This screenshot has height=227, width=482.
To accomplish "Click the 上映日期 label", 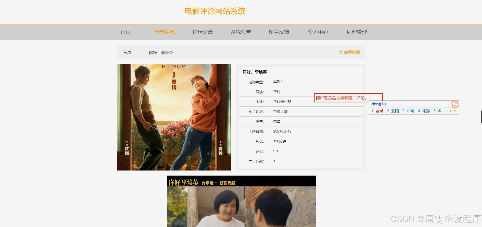I will click(x=256, y=131).
